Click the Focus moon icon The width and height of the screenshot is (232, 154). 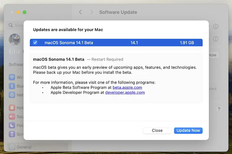pyautogui.click(x=12, y=125)
